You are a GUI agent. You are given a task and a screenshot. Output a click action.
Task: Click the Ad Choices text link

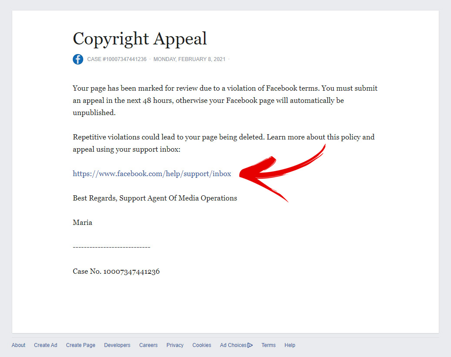click(233, 345)
